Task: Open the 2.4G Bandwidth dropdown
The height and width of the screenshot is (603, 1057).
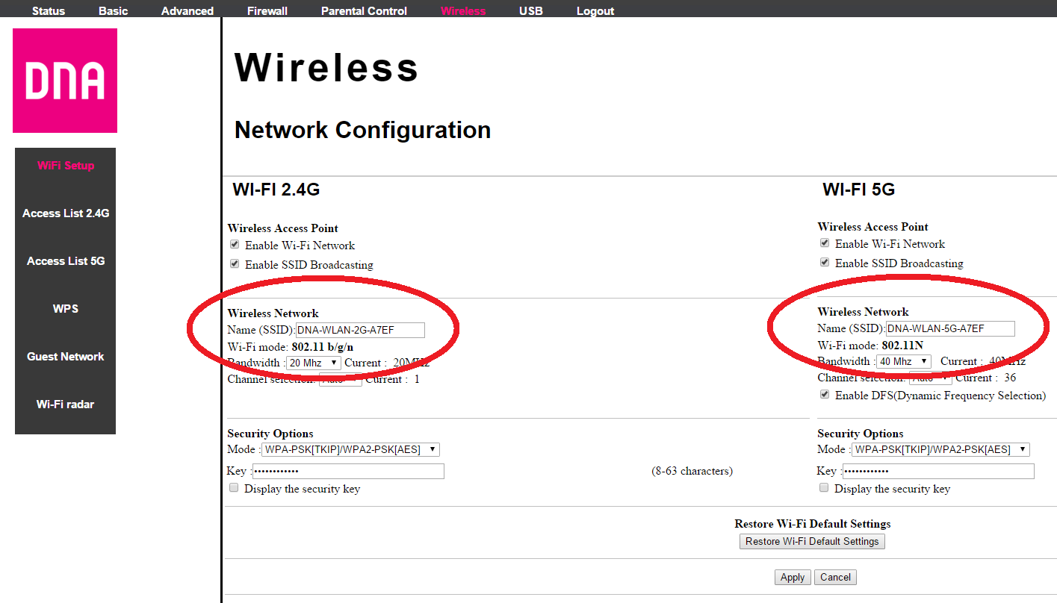Action: (x=313, y=363)
